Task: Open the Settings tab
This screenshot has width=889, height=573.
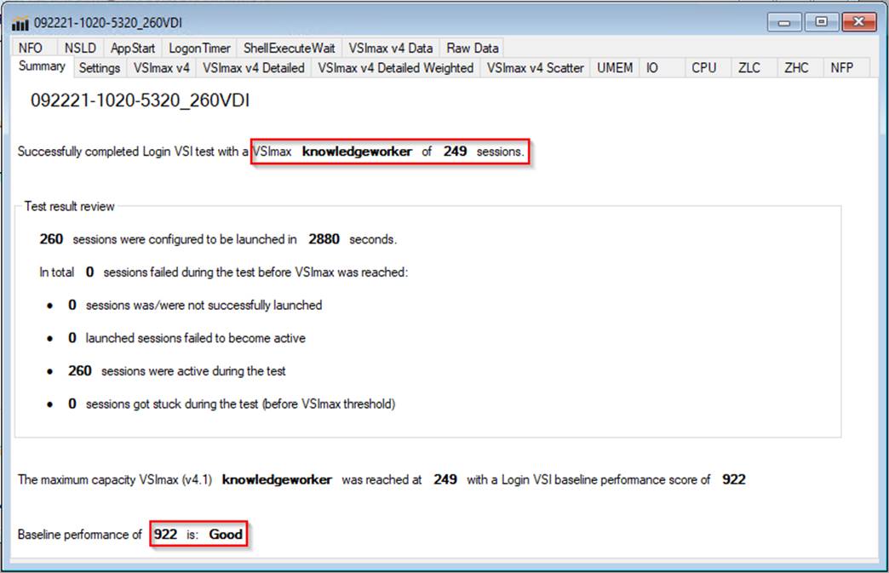Action: pyautogui.click(x=100, y=68)
